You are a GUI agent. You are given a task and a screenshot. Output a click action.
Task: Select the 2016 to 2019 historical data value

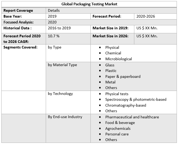[x=59, y=28]
